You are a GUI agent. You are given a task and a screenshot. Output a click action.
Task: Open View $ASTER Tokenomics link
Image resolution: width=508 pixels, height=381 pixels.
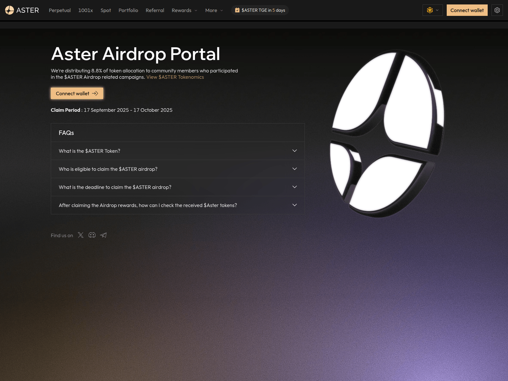175,77
